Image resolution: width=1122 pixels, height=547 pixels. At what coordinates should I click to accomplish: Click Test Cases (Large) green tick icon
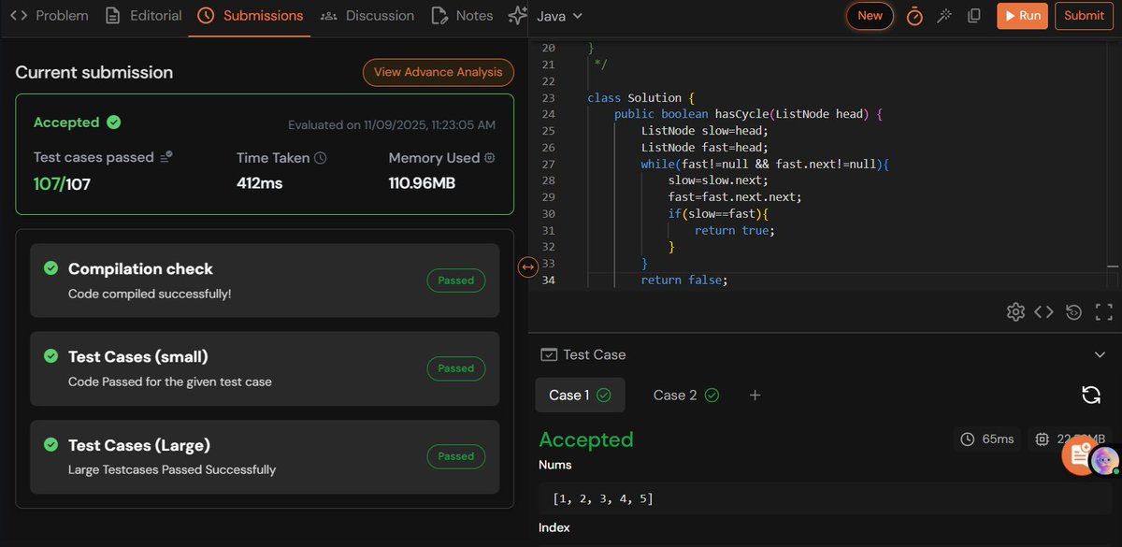click(x=51, y=444)
